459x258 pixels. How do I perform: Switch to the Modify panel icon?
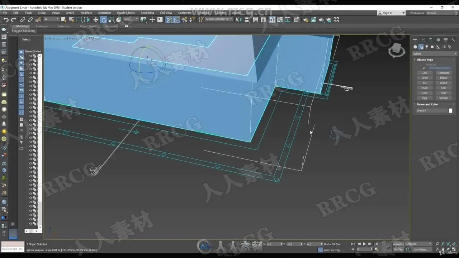(422, 40)
